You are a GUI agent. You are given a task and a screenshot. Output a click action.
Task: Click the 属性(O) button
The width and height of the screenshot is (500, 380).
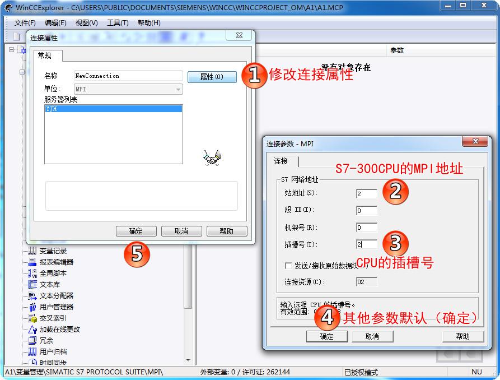coord(212,77)
